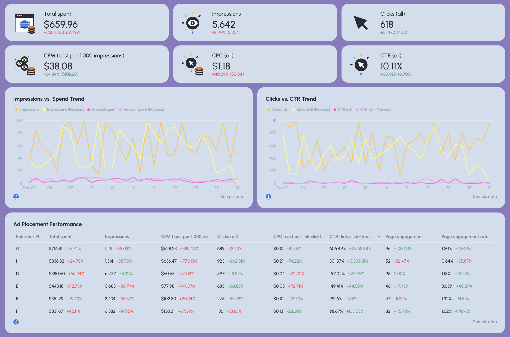This screenshot has width=510, height=337.
Task: Click the CTR percentage card icon
Action: pos(361,64)
